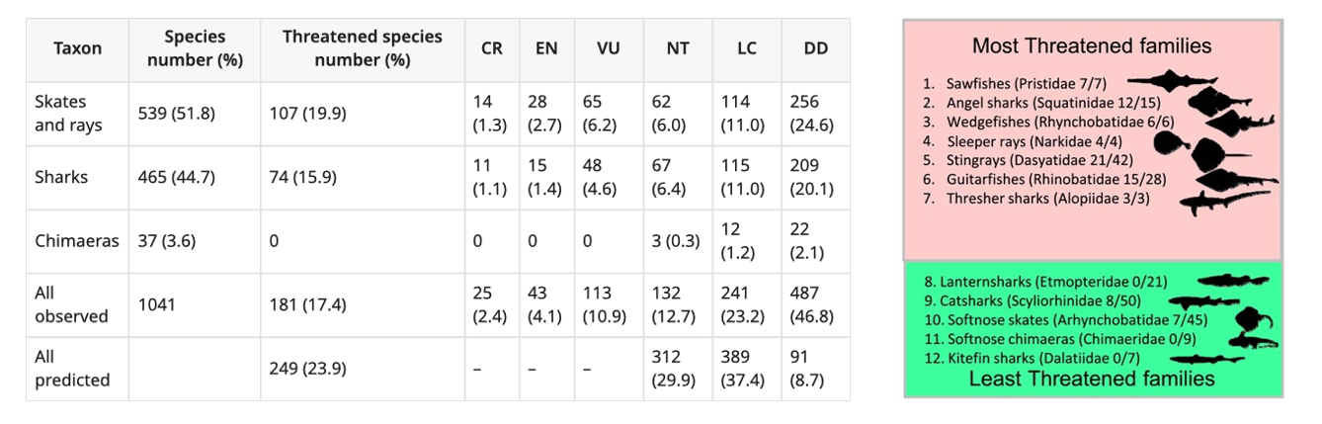Screen dimensions: 1322x424
Task: Select the guitarfish silhouette beside Rhinobatidae
Action: [1238, 181]
